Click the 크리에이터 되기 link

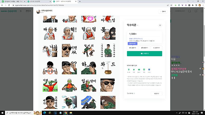point(180,11)
